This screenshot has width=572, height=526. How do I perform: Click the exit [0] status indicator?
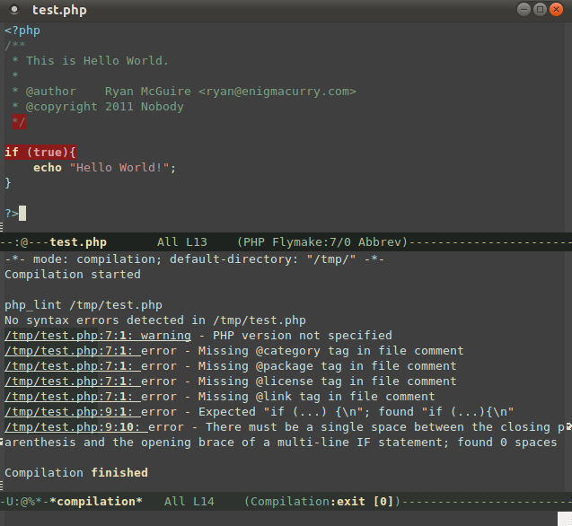[x=362, y=501]
